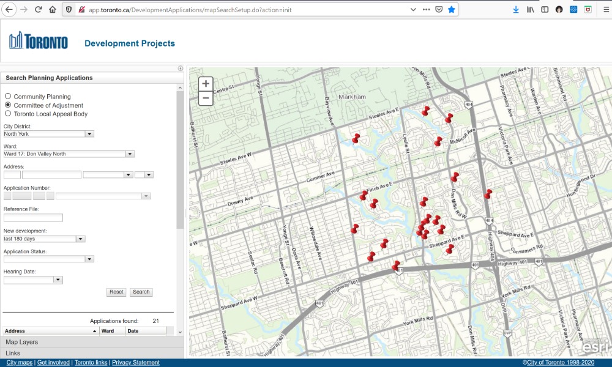Select the Toronto Local Appeal Body option
This screenshot has height=367, width=612.
(x=8, y=114)
